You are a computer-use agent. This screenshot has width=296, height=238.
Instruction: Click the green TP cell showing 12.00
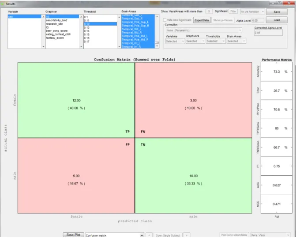point(76,100)
